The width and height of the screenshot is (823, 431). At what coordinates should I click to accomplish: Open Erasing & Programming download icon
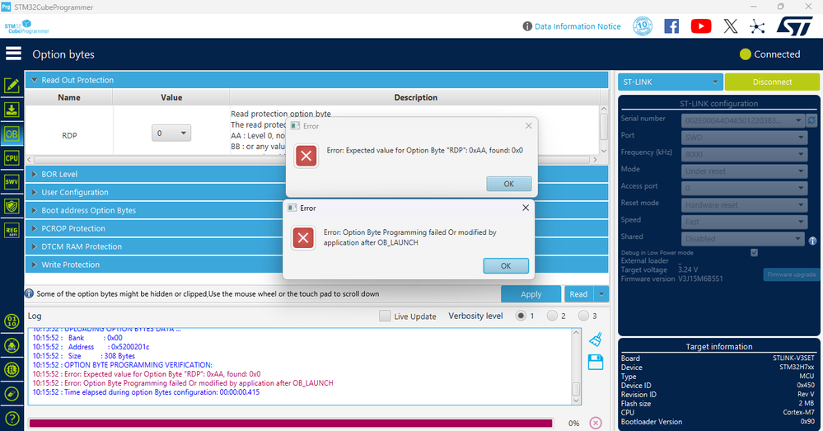[12, 110]
